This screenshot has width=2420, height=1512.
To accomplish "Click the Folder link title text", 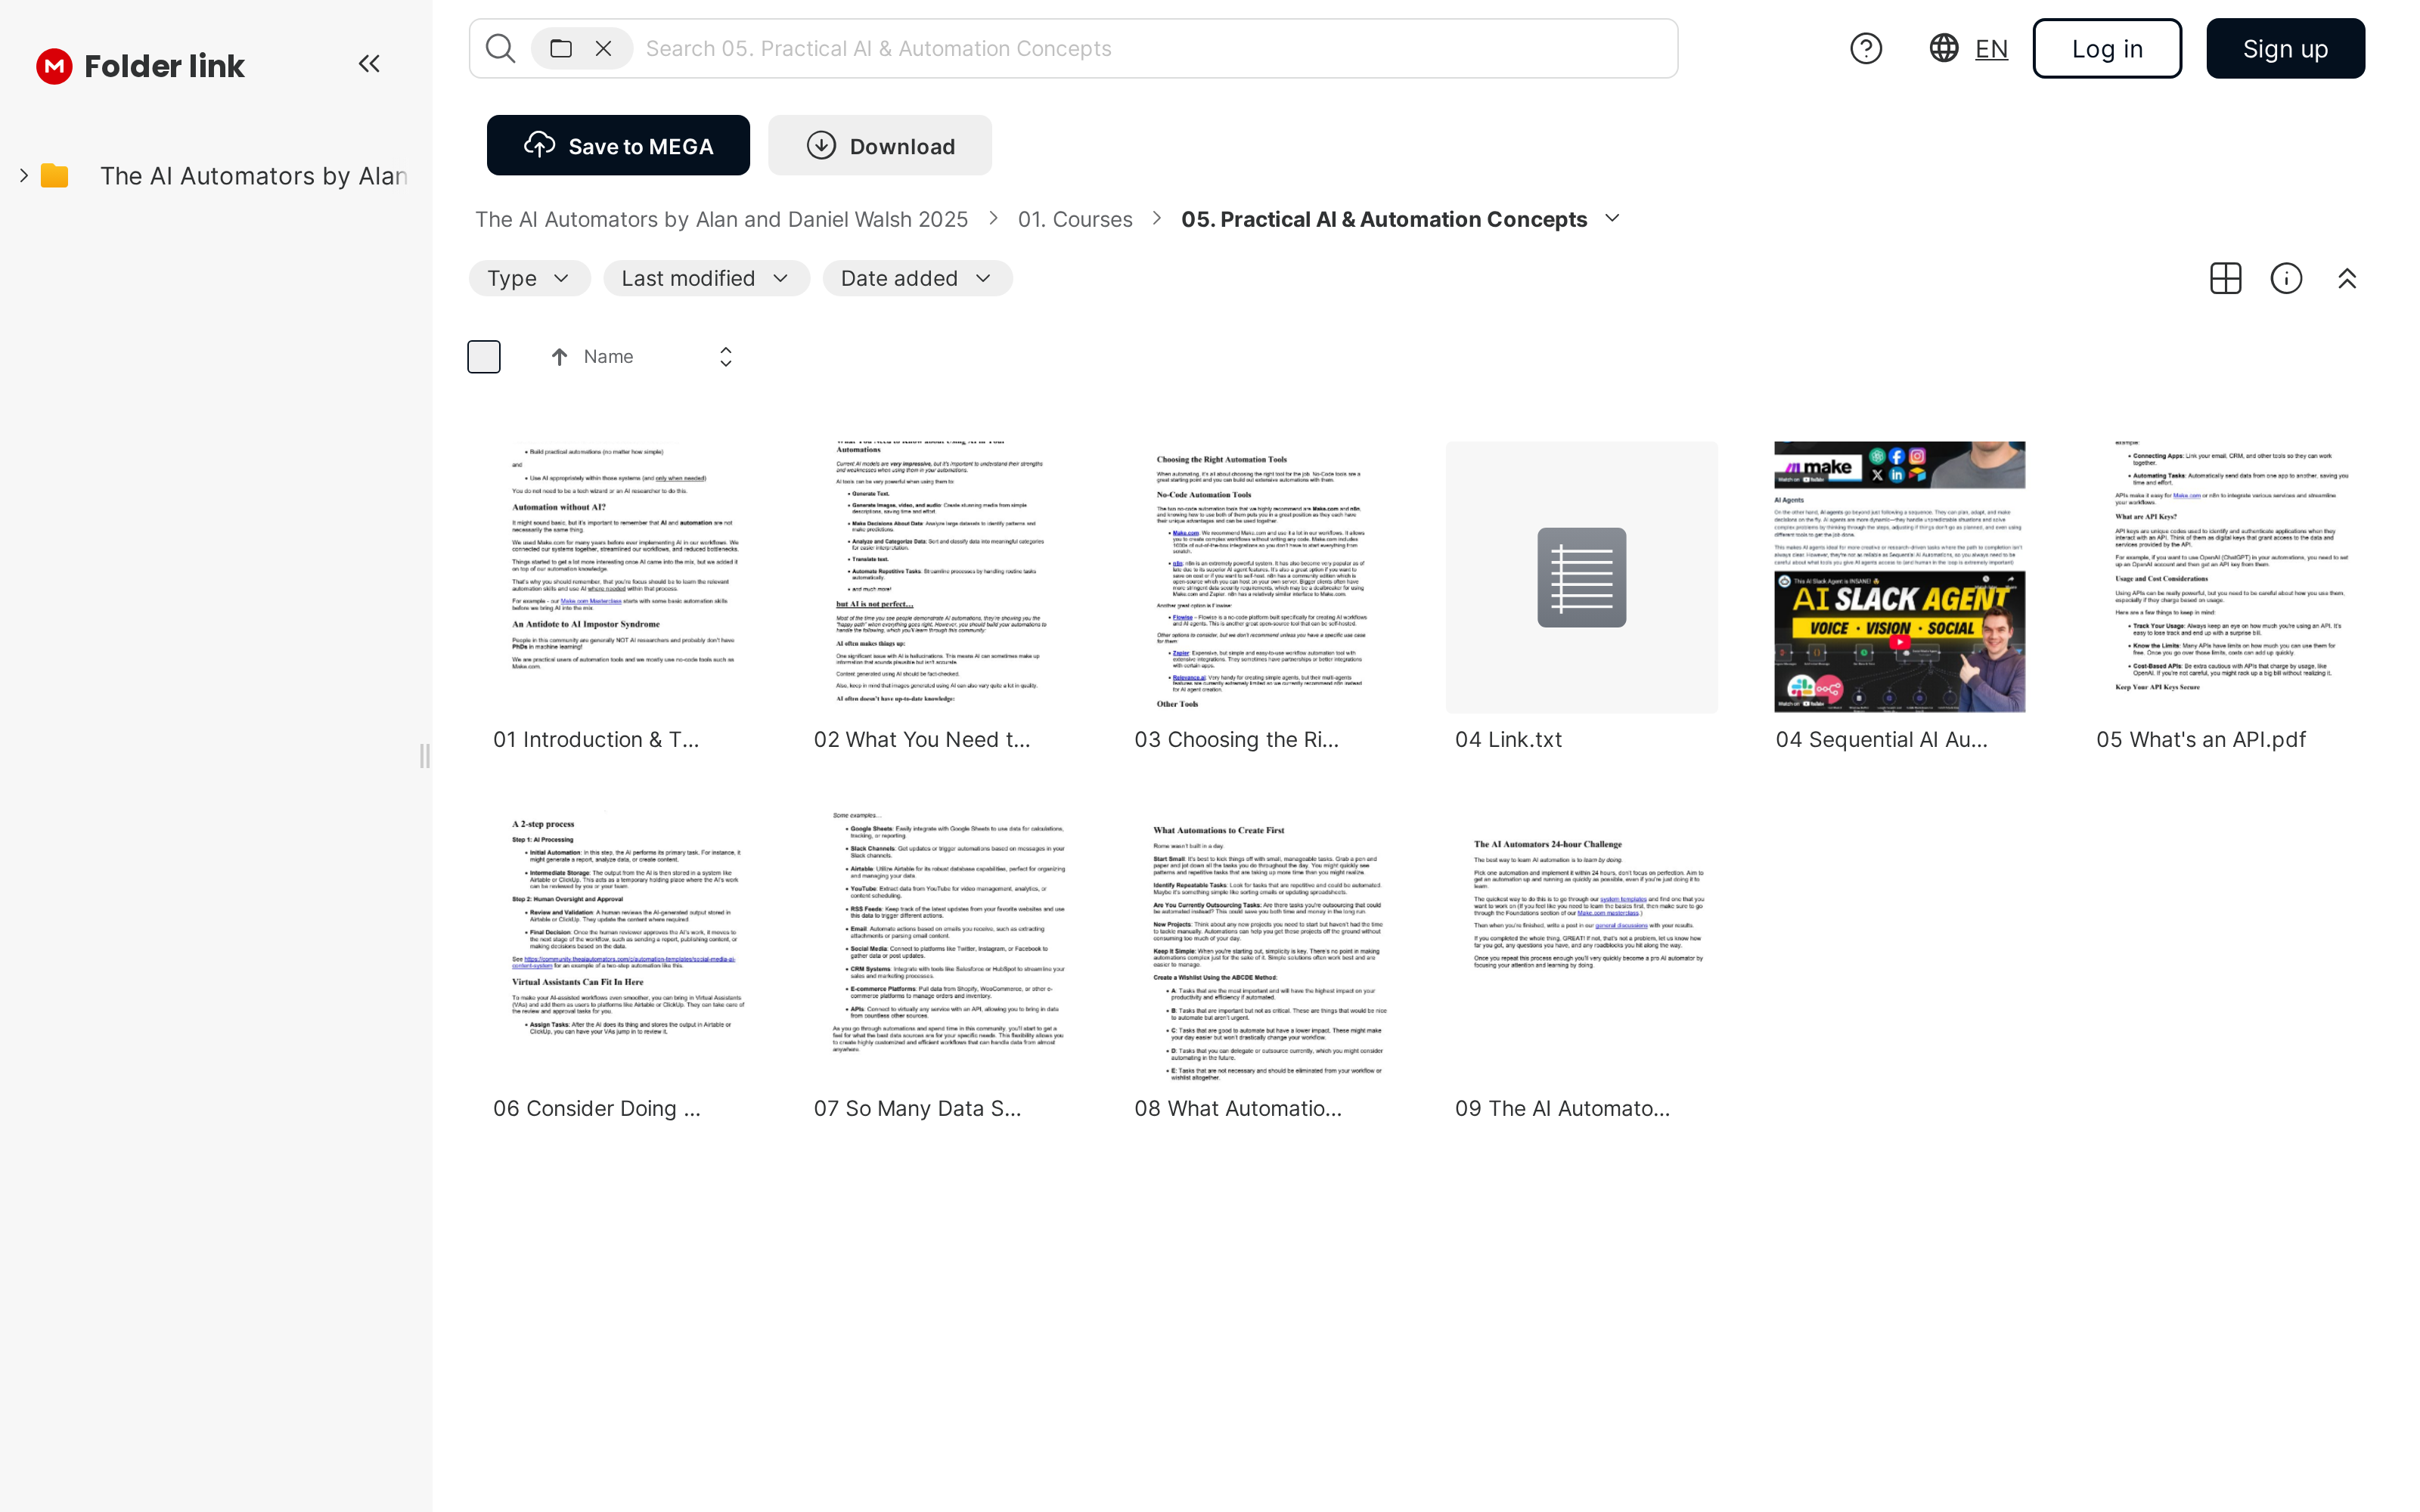I will coord(164,66).
